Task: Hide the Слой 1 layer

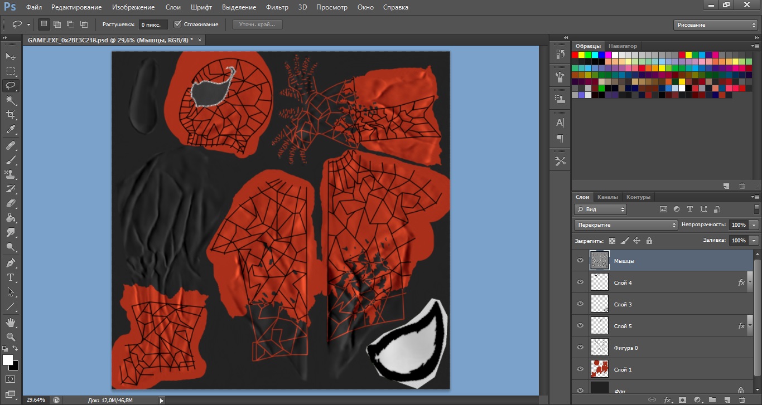Action: coord(580,369)
